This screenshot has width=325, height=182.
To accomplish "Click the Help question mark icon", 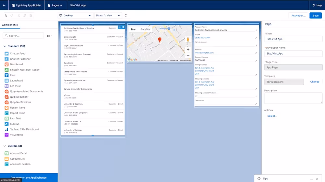I will (x=314, y=6).
